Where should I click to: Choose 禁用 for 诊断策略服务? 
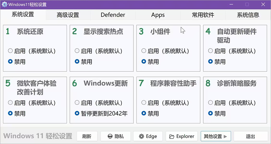point(210,113)
